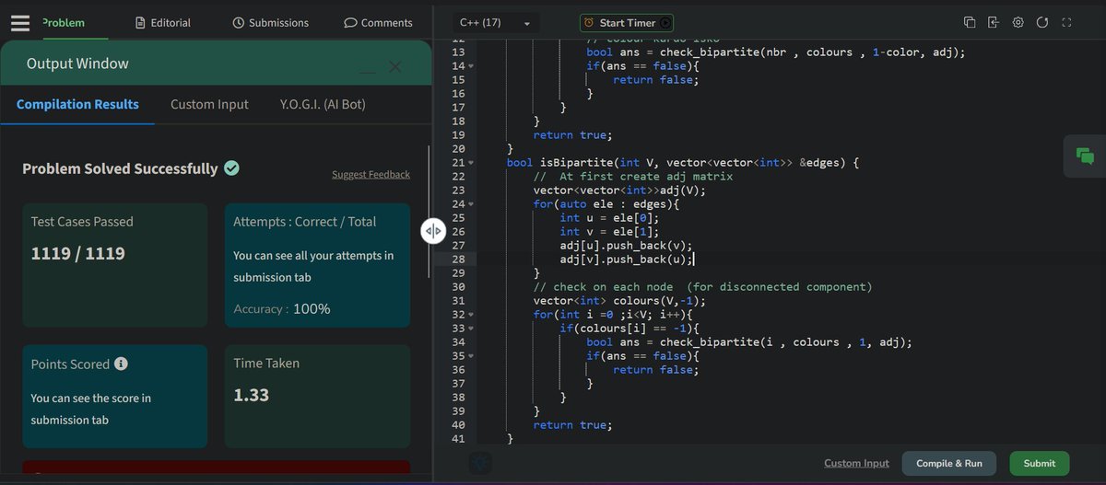This screenshot has width=1106, height=485.
Task: Open the Y.O.G.I. (AI Bot) tab
Action: coord(323,104)
